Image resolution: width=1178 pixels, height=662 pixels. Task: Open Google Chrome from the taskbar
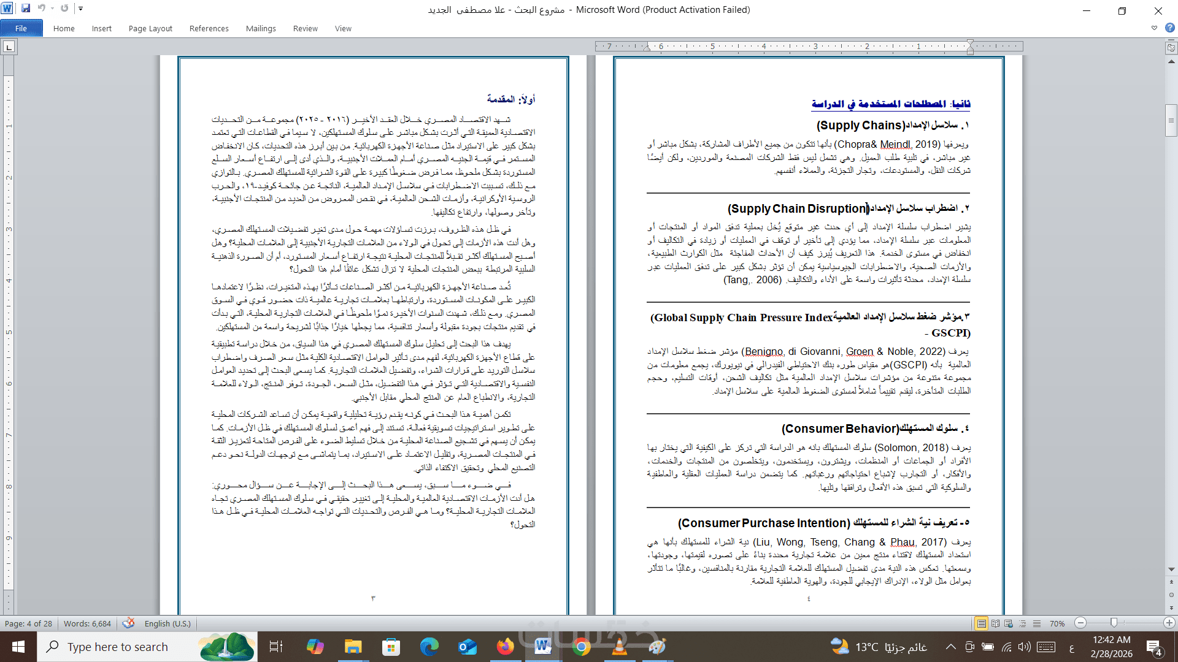pyautogui.click(x=581, y=647)
